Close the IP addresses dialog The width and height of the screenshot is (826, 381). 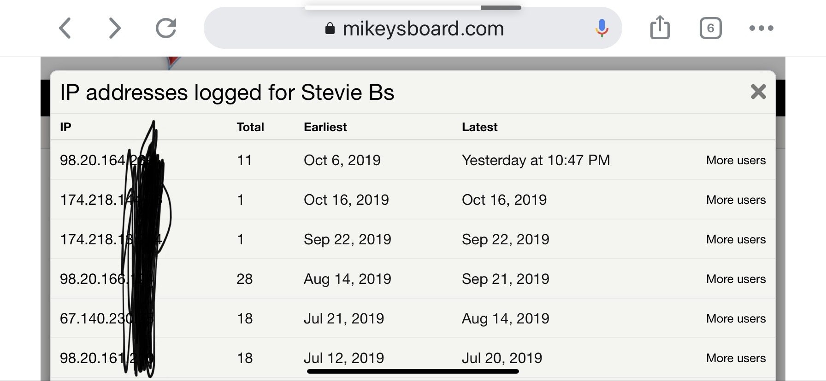click(x=758, y=92)
